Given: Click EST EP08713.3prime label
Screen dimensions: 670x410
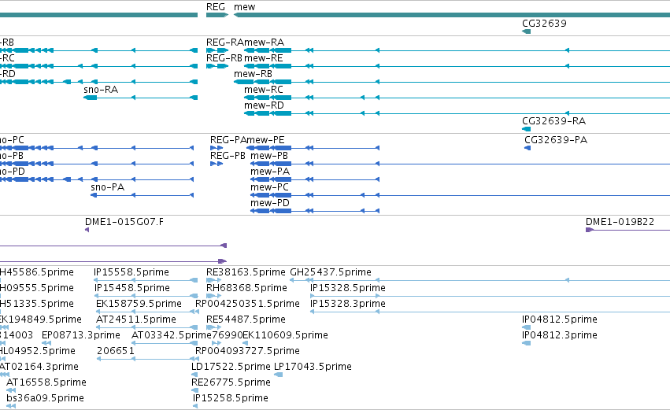Looking at the screenshot, I should [x=81, y=336].
